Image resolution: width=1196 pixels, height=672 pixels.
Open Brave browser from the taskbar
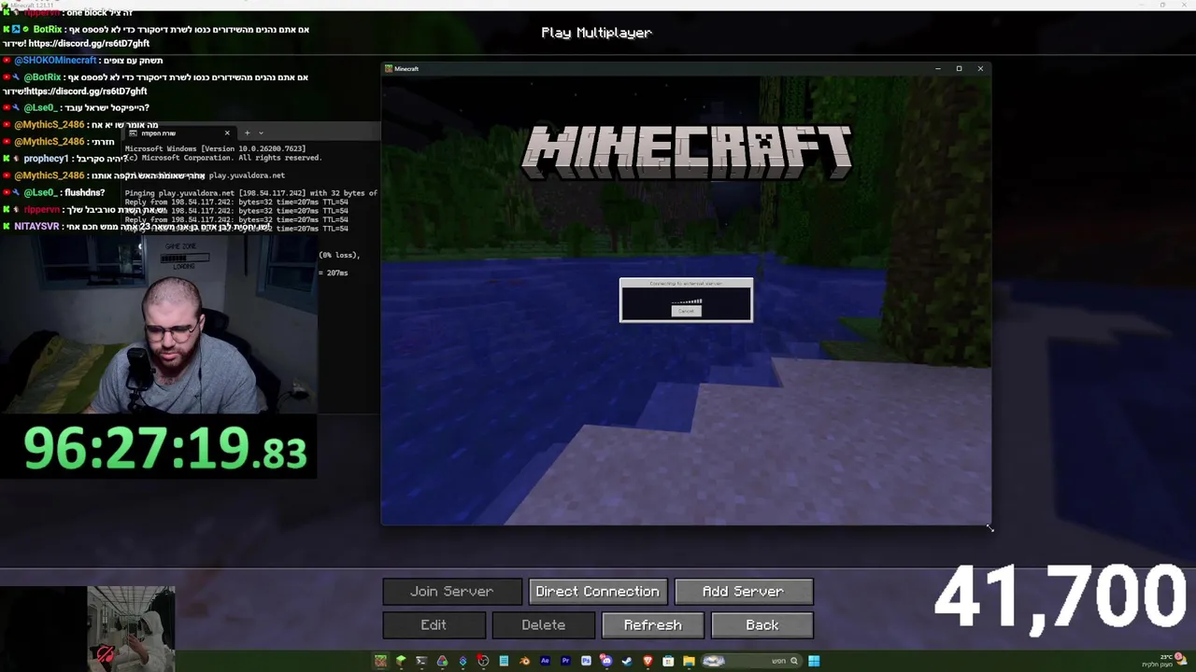(648, 661)
